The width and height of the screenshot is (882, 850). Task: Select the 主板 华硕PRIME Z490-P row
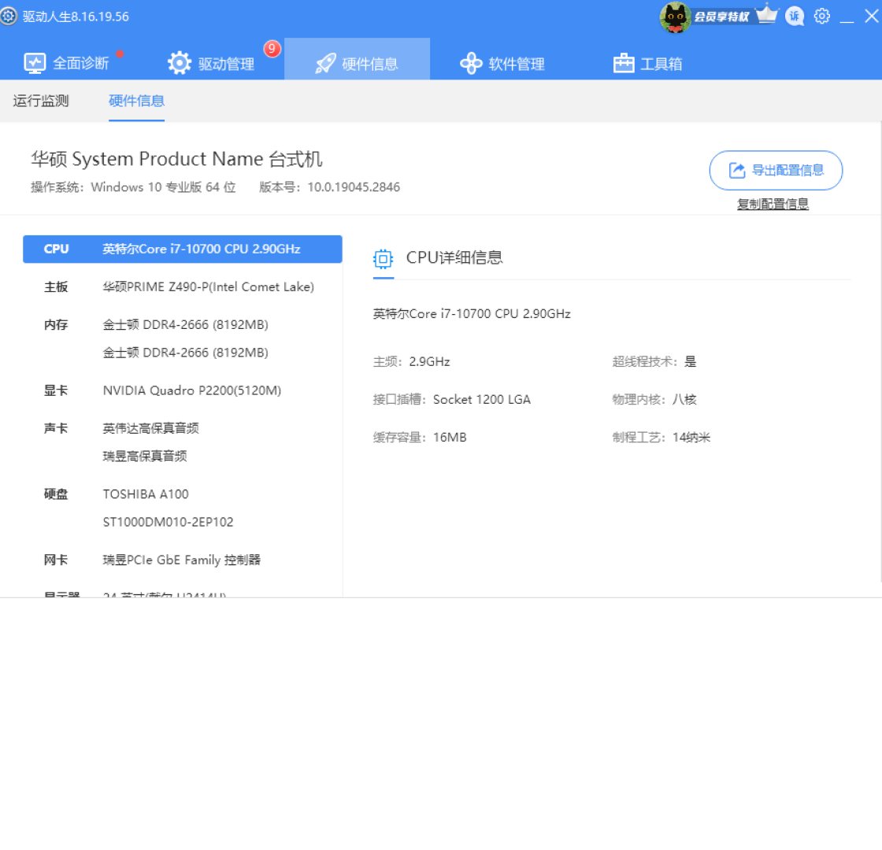coord(182,286)
